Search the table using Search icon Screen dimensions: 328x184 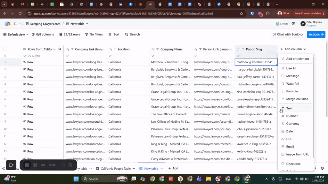pyautogui.click(x=132, y=34)
